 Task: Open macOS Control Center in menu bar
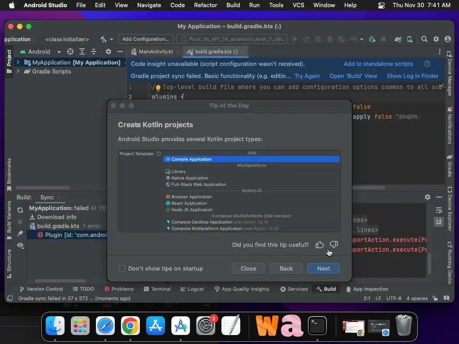[381, 5]
